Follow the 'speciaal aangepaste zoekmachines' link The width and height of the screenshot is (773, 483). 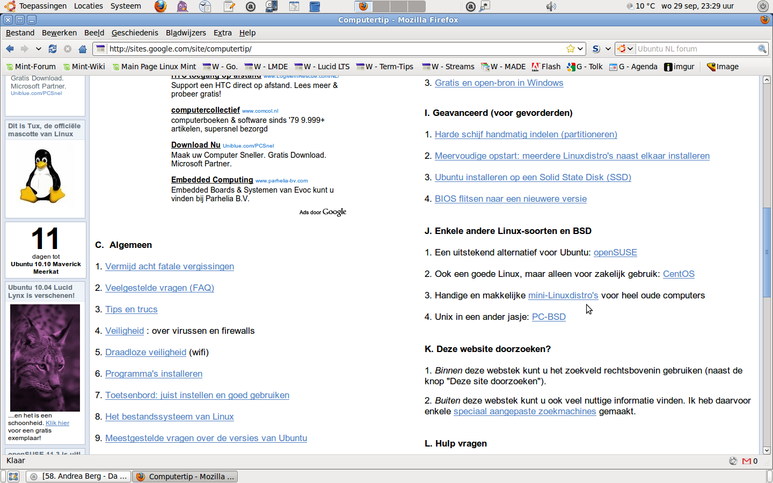524,412
